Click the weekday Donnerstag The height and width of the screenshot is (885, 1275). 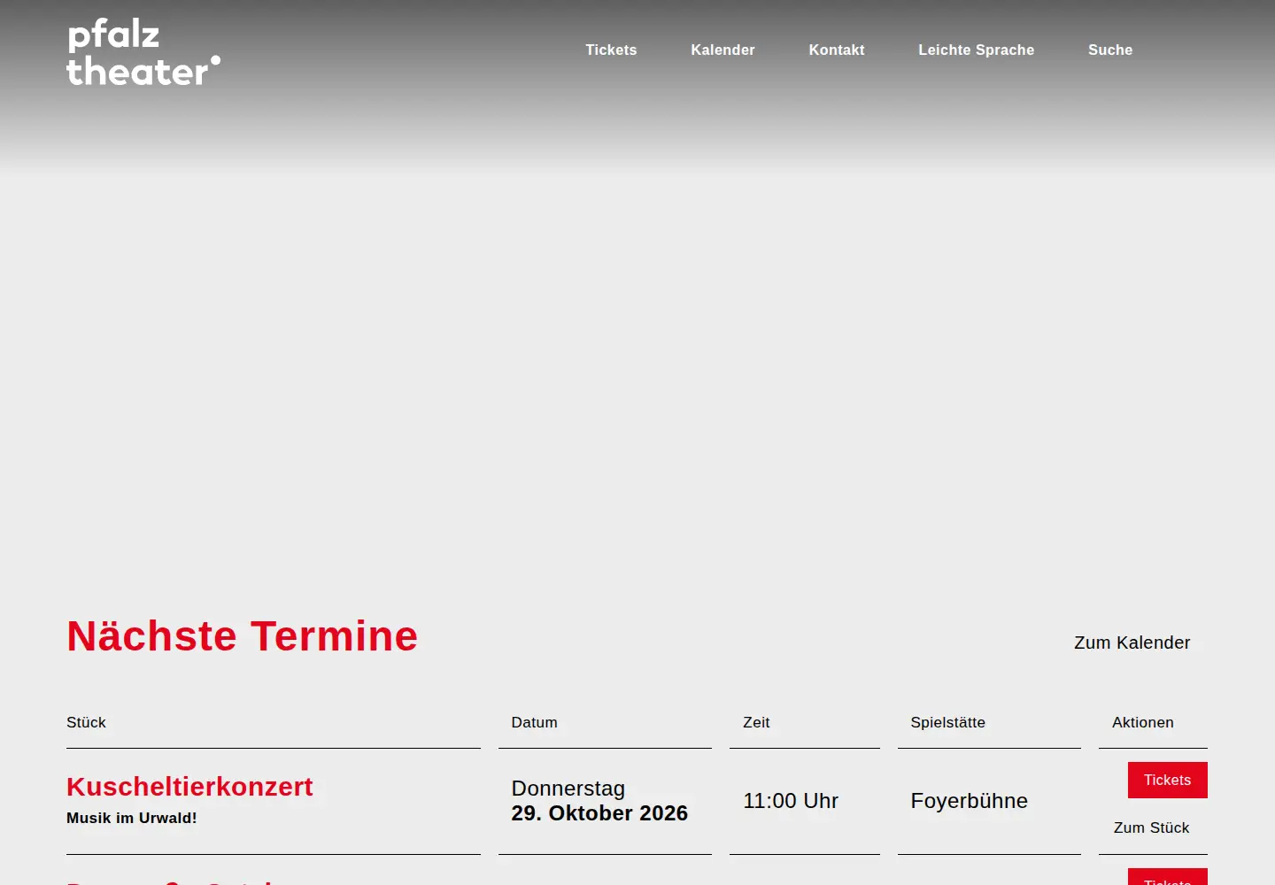[x=568, y=789]
